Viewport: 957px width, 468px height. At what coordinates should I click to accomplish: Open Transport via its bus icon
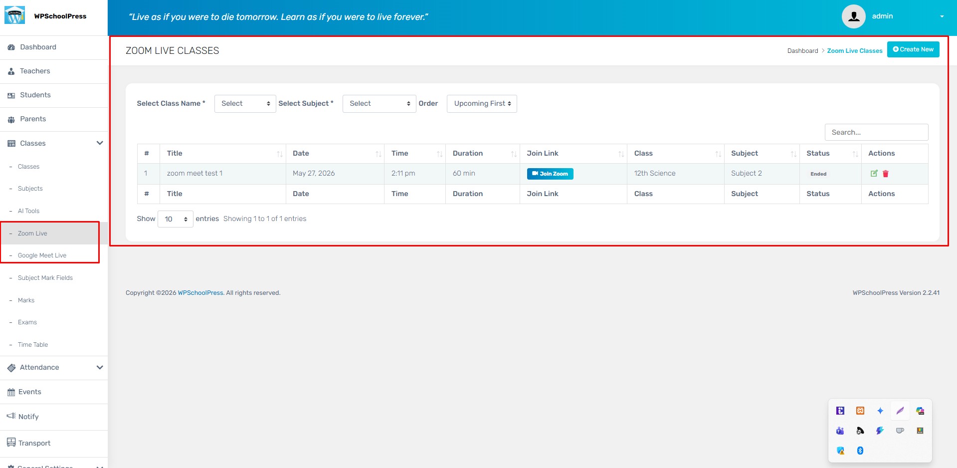(11, 443)
